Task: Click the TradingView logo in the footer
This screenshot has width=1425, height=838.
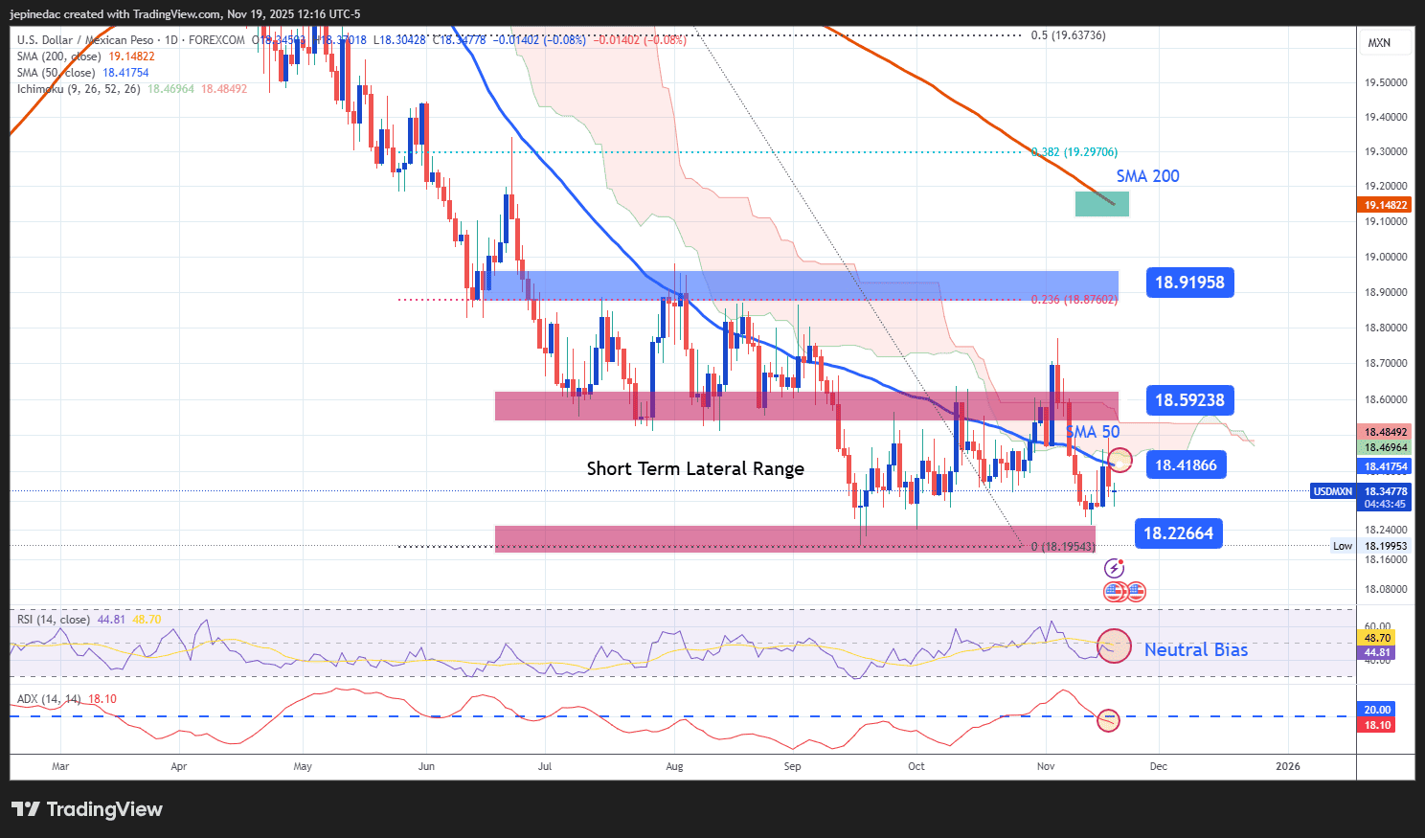Action: click(x=86, y=809)
